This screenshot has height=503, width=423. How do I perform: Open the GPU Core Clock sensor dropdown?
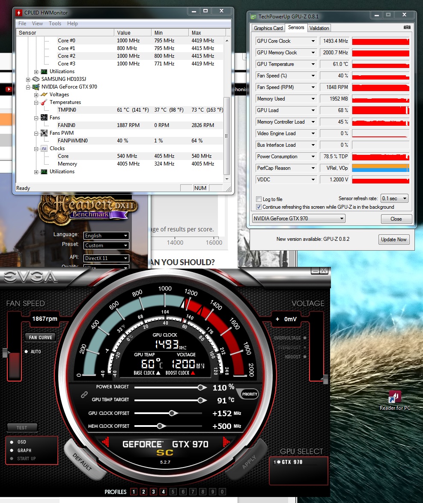coord(313,41)
